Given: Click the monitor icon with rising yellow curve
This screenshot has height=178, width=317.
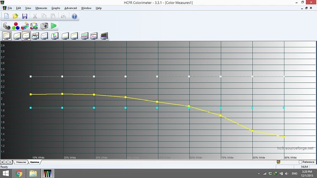Looking at the screenshot, I should pos(17,36).
